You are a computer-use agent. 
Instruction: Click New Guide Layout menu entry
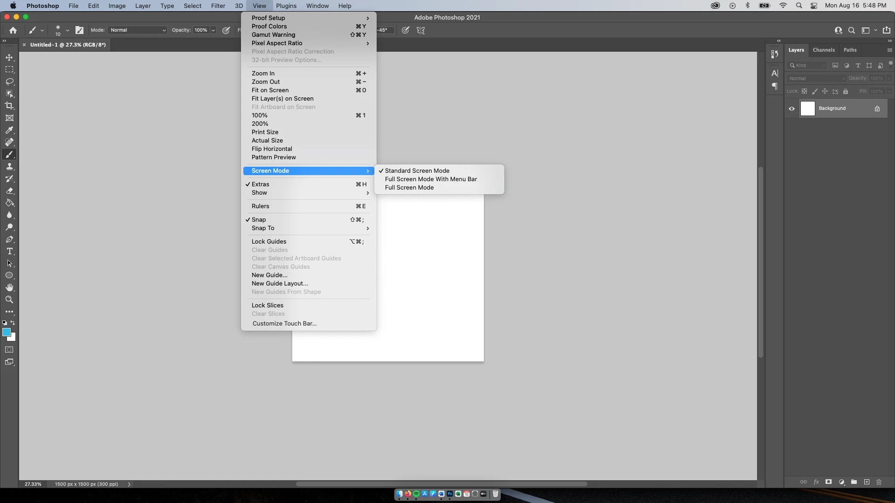coord(280,283)
